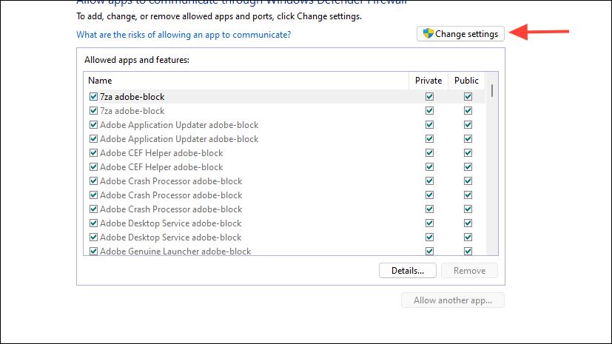
Task: Click the Remove button
Action: click(469, 271)
